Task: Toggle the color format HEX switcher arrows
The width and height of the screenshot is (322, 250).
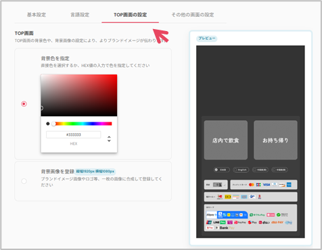Action: click(x=109, y=139)
